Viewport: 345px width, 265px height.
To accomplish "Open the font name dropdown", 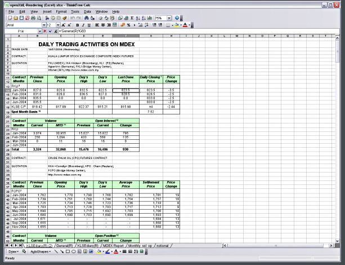I will point(44,25).
